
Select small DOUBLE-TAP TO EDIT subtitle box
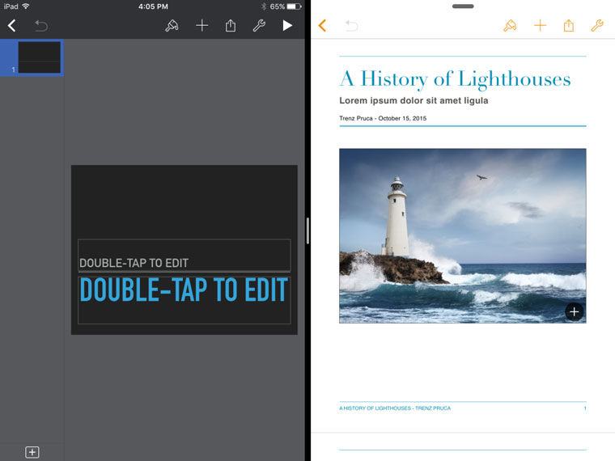pyautogui.click(x=184, y=256)
